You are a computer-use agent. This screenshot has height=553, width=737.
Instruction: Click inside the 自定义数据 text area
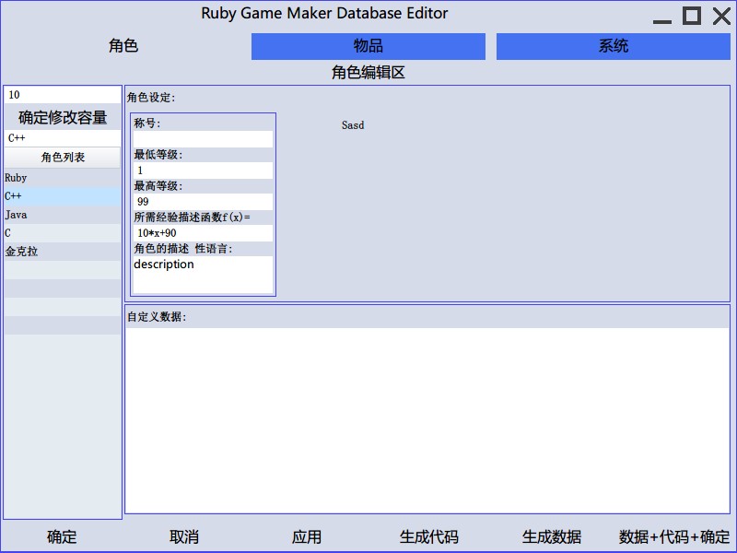pyautogui.click(x=427, y=420)
